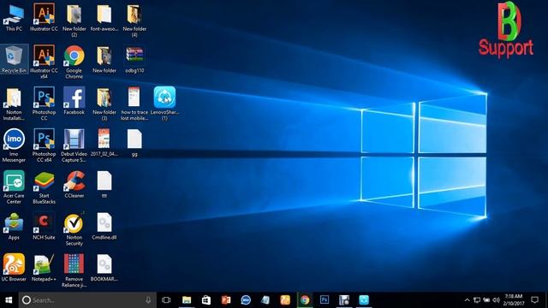Open the network tray icon
This screenshot has height=308, width=548.
pos(477,300)
